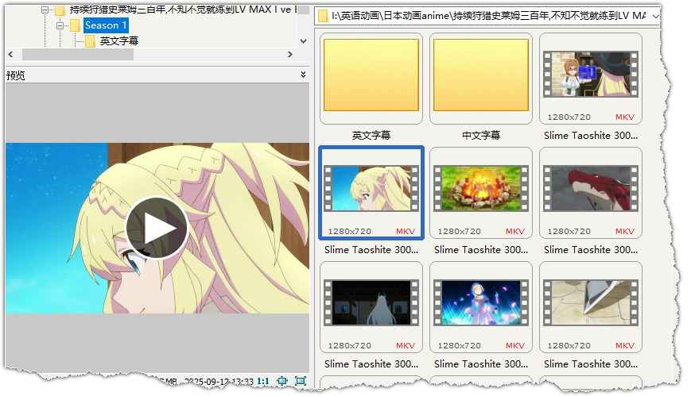
Task: Click the full screen preview icon
Action: 300,382
